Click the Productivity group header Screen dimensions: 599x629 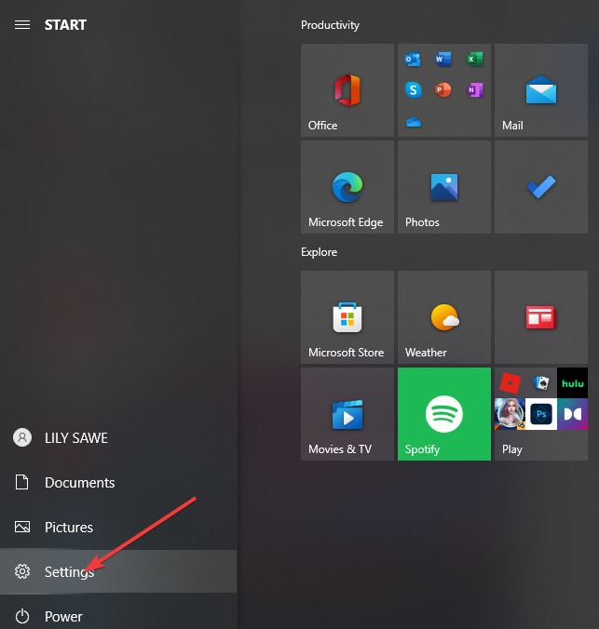pos(330,25)
